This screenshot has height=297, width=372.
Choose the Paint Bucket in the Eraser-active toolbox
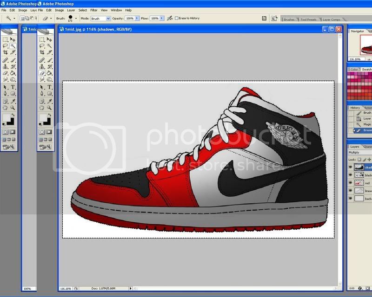49,73
